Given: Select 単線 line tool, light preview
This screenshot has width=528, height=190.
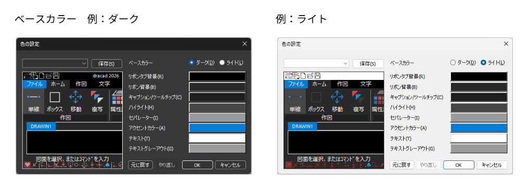Looking at the screenshot, I should (295, 101).
